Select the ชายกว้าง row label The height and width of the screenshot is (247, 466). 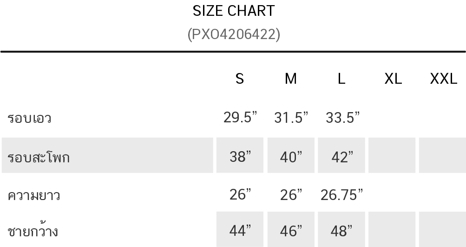click(33, 231)
